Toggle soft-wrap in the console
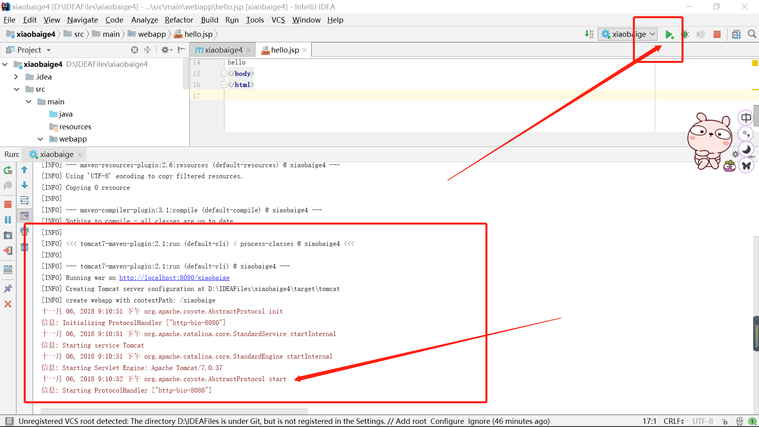The image size is (759, 427). [25, 200]
